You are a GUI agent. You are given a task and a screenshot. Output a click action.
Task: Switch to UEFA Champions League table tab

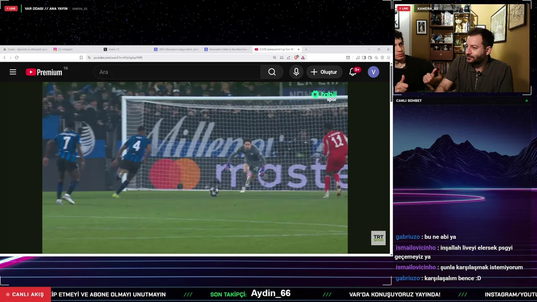click(176, 49)
